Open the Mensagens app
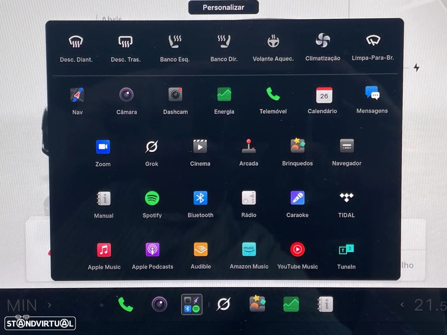This screenshot has height=335, width=447. click(372, 93)
